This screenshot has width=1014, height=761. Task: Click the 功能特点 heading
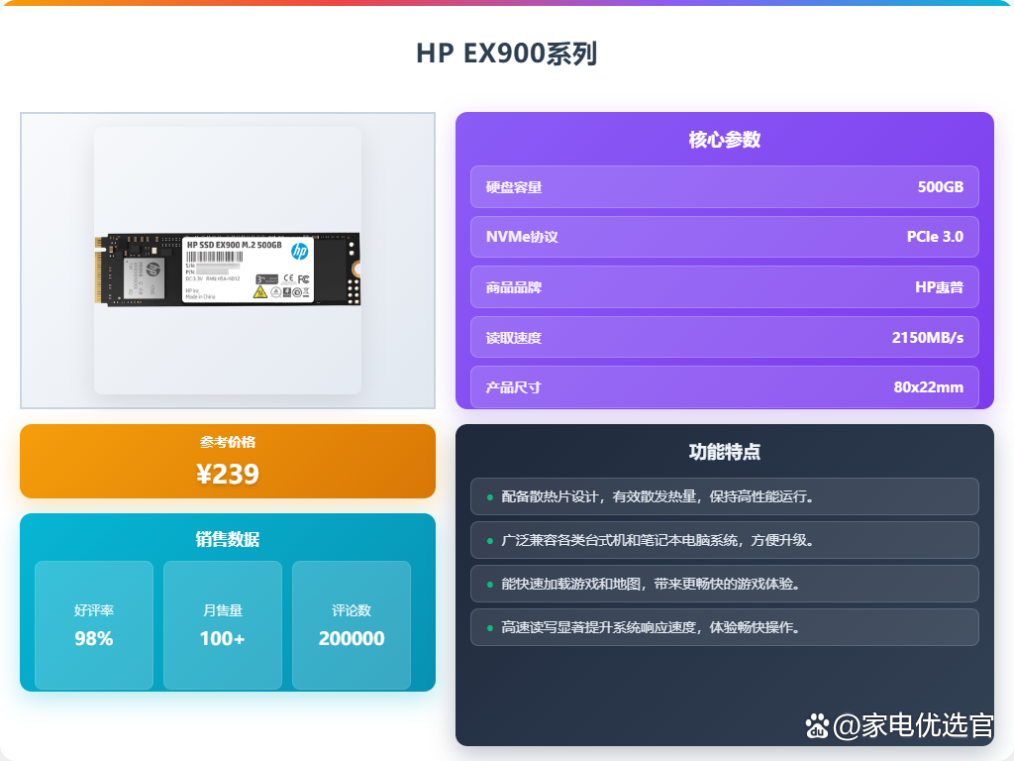724,452
